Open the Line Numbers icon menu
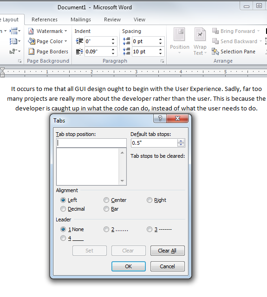The width and height of the screenshot is (267, 297). coord(13,41)
